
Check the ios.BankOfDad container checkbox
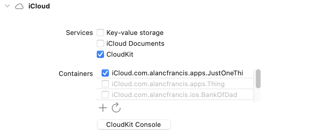(105, 95)
